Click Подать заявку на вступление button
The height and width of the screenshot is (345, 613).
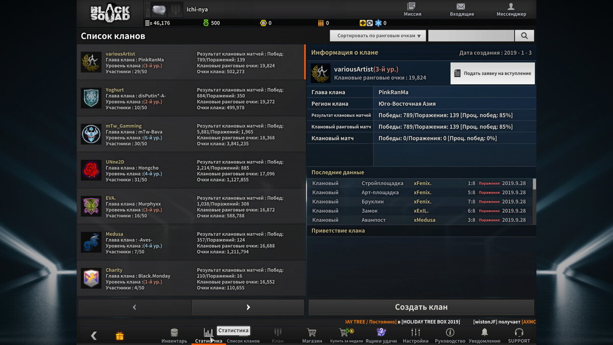[492, 73]
